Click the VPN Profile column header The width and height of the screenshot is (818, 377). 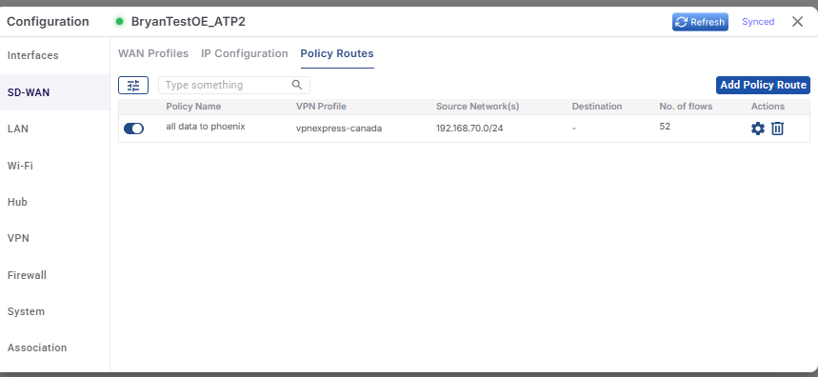[x=321, y=107]
